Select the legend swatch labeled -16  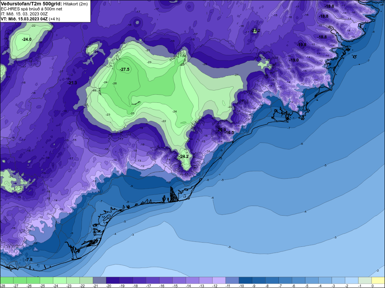click(x=166, y=280)
